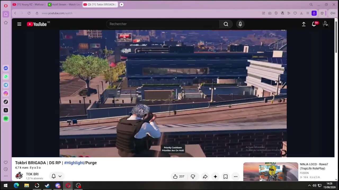The height and width of the screenshot is (190, 339).
Task: Focus the Rechercher search box
Action: click(x=163, y=24)
